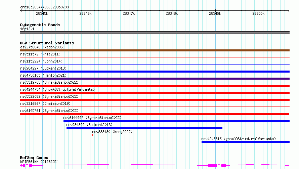This screenshot has height=169, width=299.
Task: Select nsv5519763 (ByrskaBishop2022) label
Action: click(49, 82)
